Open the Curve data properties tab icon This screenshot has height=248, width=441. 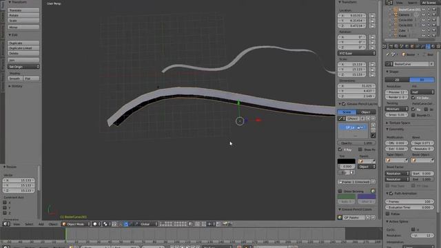coord(428,46)
